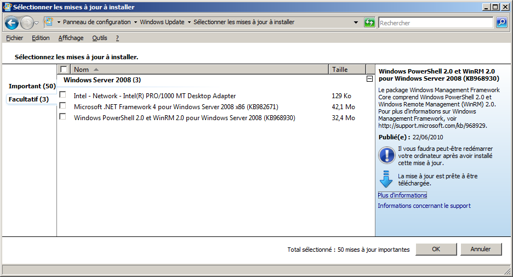Click the Forward navigation arrow

click(27, 23)
